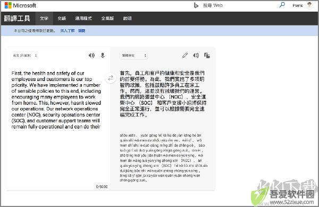
Task: Go to the 企業版 tab
Action: pyautogui.click(x=107, y=19)
